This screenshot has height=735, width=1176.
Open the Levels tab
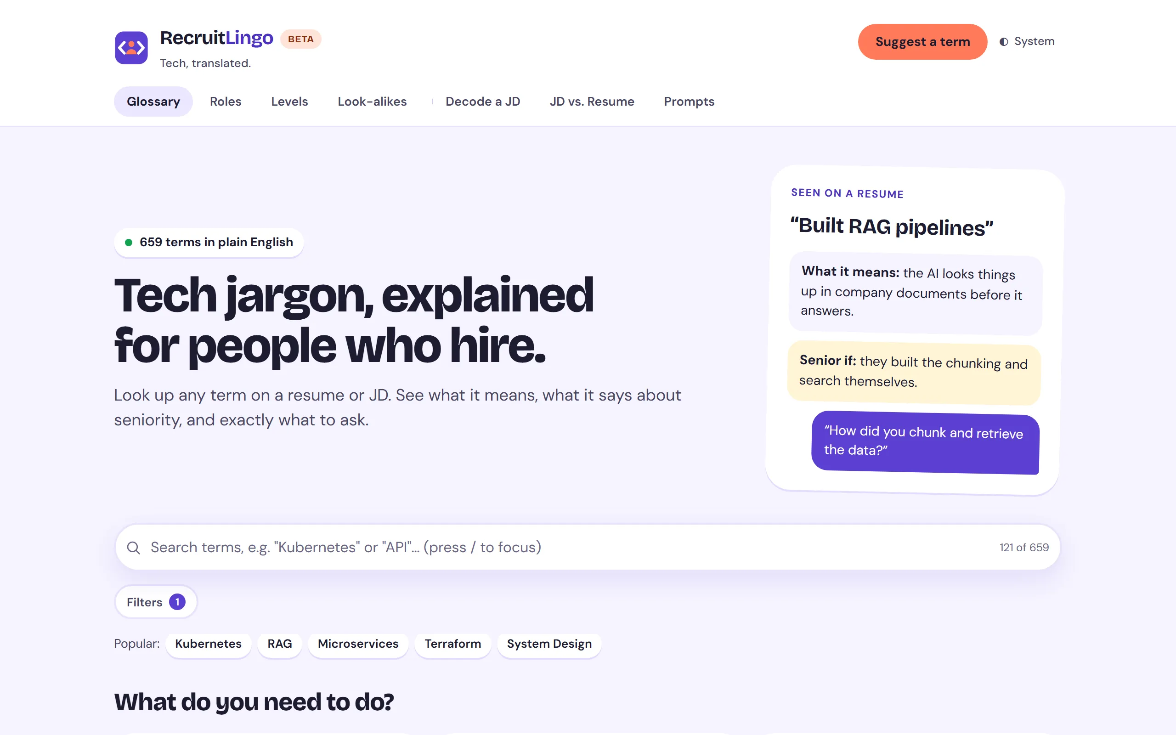pos(289,102)
